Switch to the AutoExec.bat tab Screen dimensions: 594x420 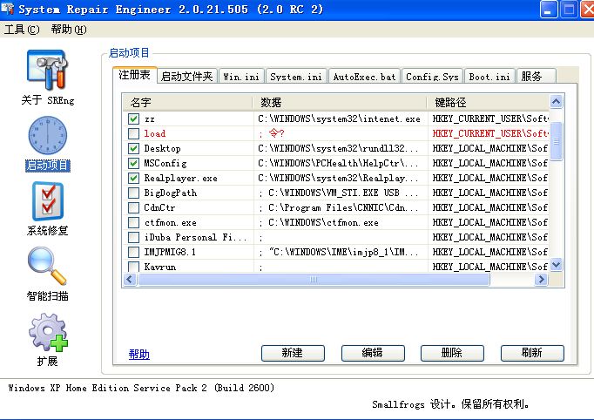(364, 77)
